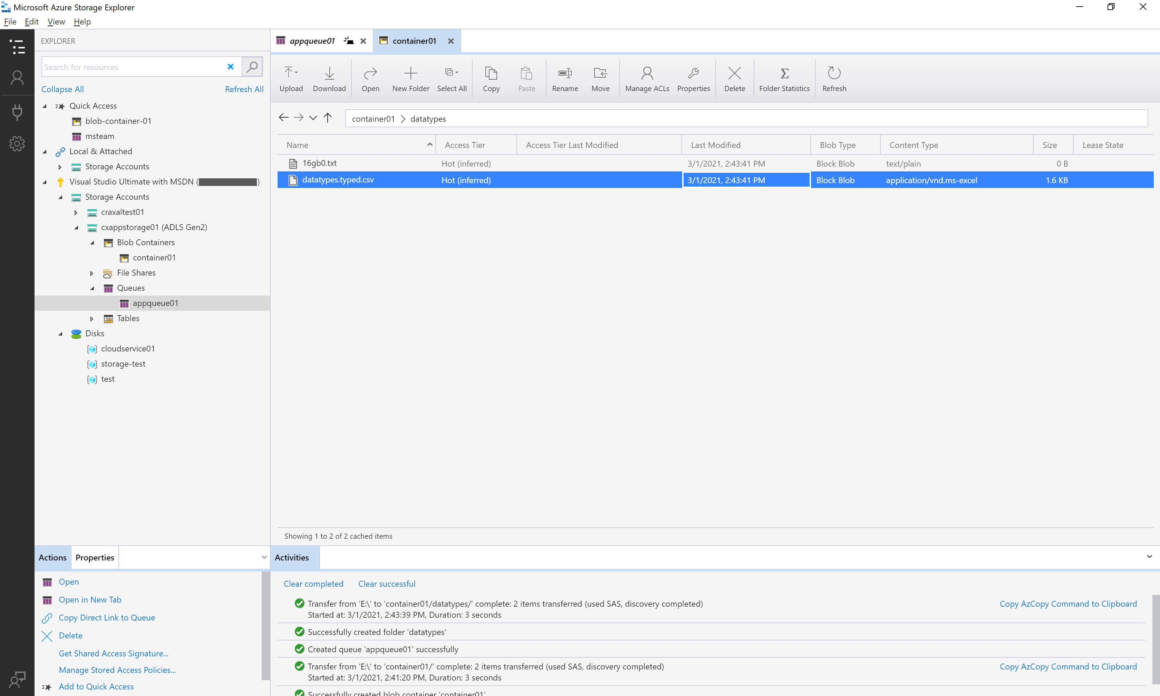Viewport: 1160px width, 696px height.
Task: Click Clear successful in Activities panel
Action: tap(385, 584)
